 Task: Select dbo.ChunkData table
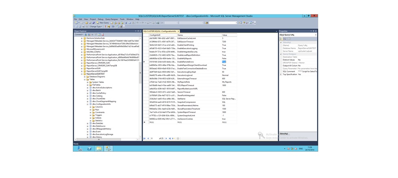99,99
